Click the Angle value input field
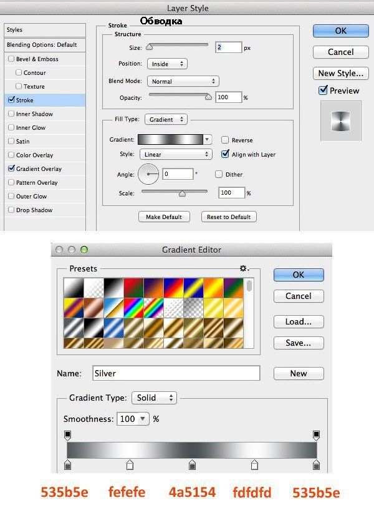The width and height of the screenshot is (374, 508). tap(178, 174)
